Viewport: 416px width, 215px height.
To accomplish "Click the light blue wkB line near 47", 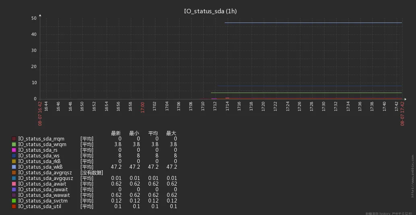I will [x=313, y=23].
